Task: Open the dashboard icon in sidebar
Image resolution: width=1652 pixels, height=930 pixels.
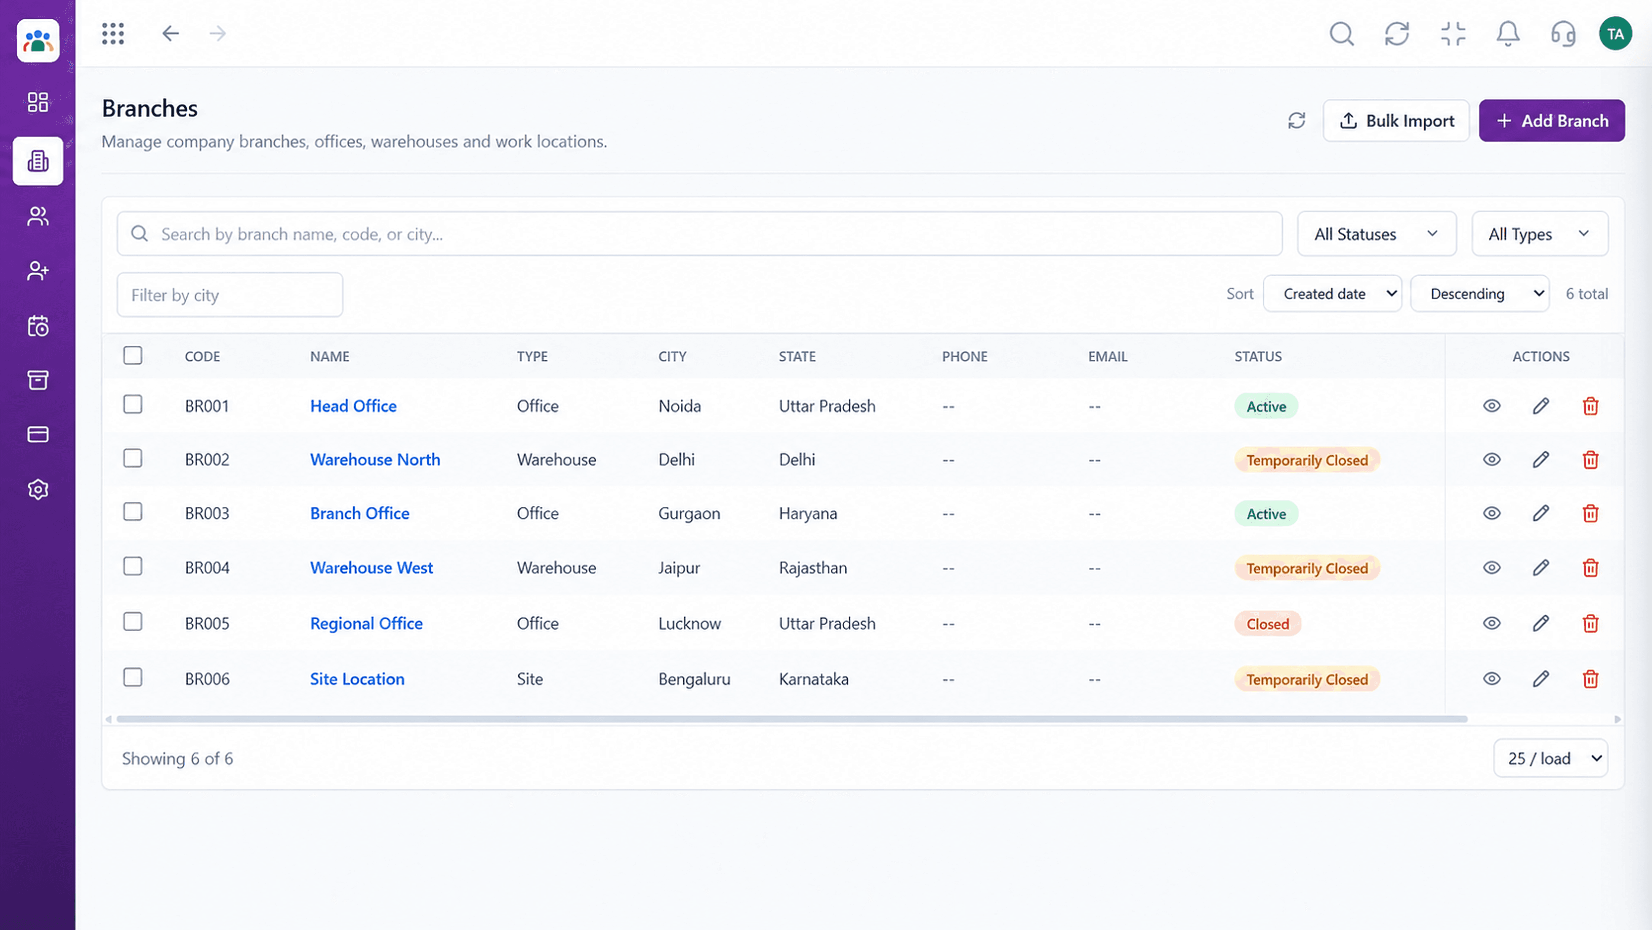Action: pyautogui.click(x=38, y=102)
